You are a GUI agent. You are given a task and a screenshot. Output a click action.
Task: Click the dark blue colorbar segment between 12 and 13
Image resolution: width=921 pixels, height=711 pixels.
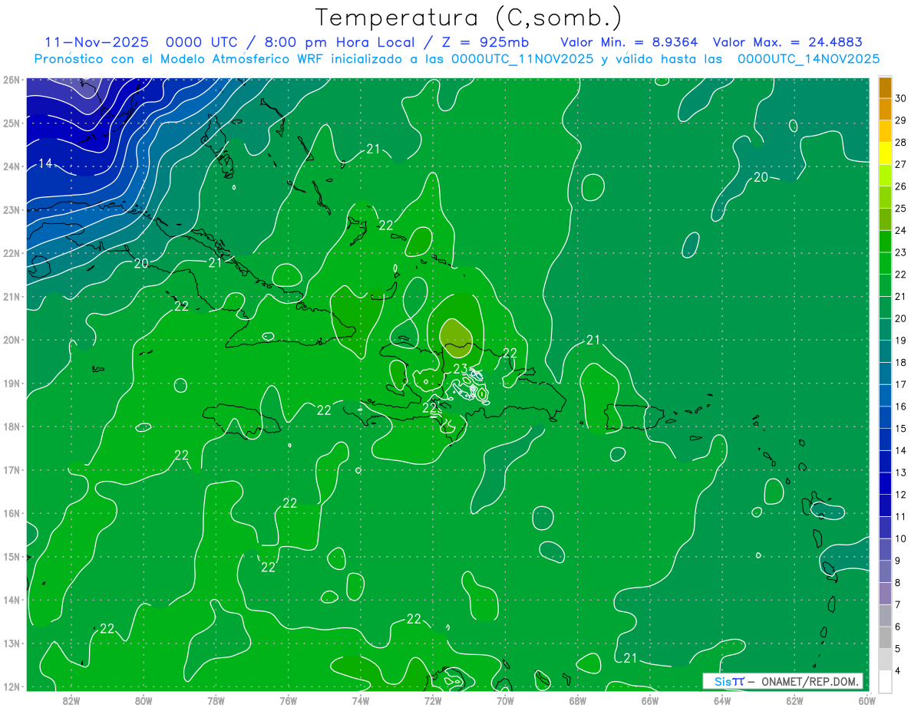(885, 483)
